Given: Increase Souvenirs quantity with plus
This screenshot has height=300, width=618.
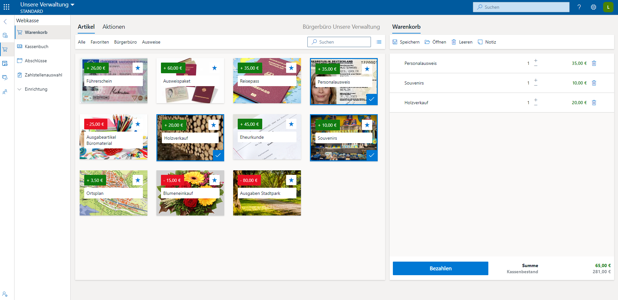Looking at the screenshot, I should [x=536, y=80].
